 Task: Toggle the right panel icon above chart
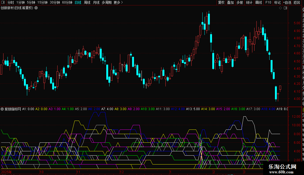pos(285,8)
